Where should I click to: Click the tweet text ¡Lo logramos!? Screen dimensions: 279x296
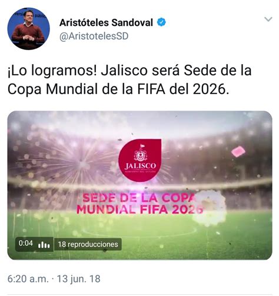(x=52, y=71)
